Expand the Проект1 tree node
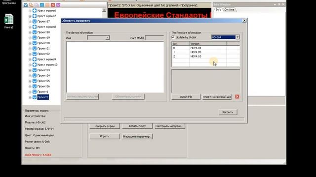316x177 pixels. click(x=30, y=92)
